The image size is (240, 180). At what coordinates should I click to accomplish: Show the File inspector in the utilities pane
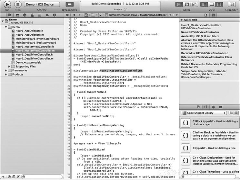tap(206, 15)
